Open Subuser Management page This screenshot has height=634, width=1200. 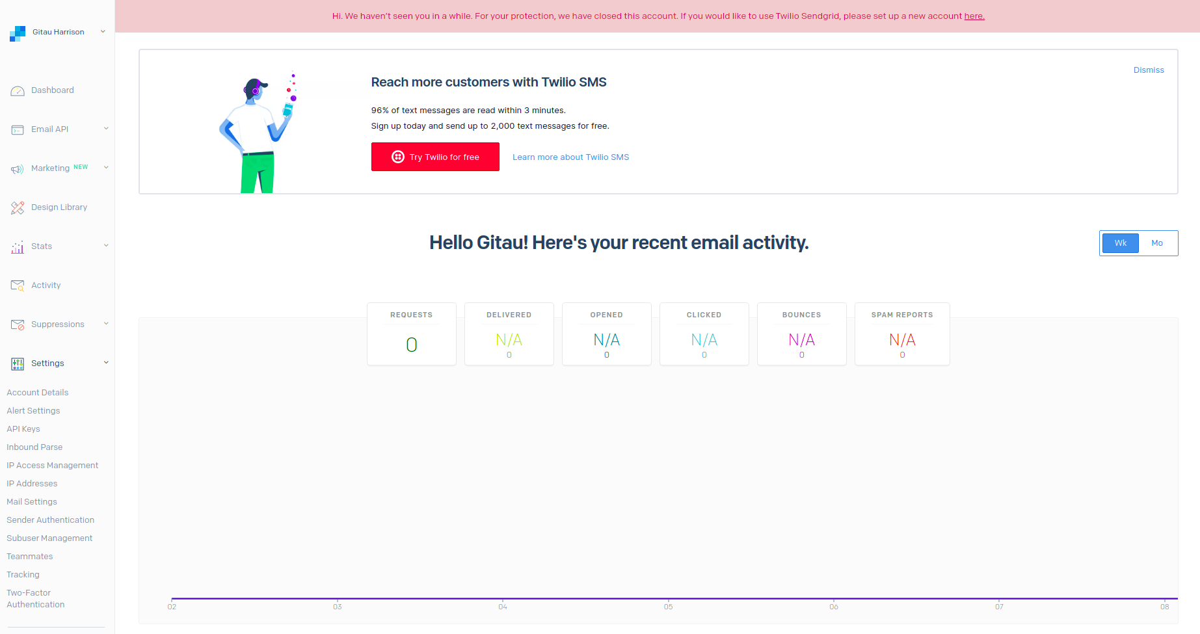[x=49, y=538]
